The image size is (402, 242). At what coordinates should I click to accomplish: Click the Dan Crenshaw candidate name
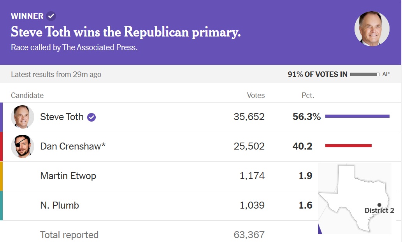(73, 146)
